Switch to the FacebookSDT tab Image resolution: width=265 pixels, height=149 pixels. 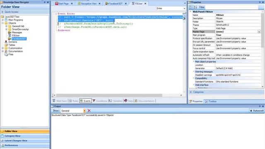click(114, 4)
